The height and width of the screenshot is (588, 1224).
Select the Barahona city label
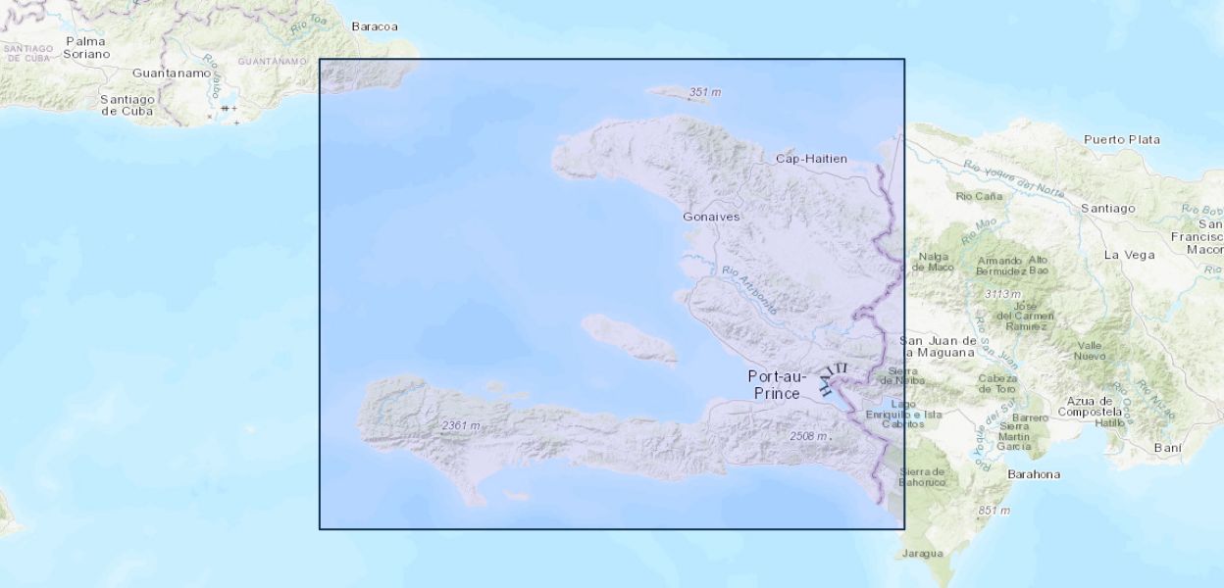point(1034,474)
